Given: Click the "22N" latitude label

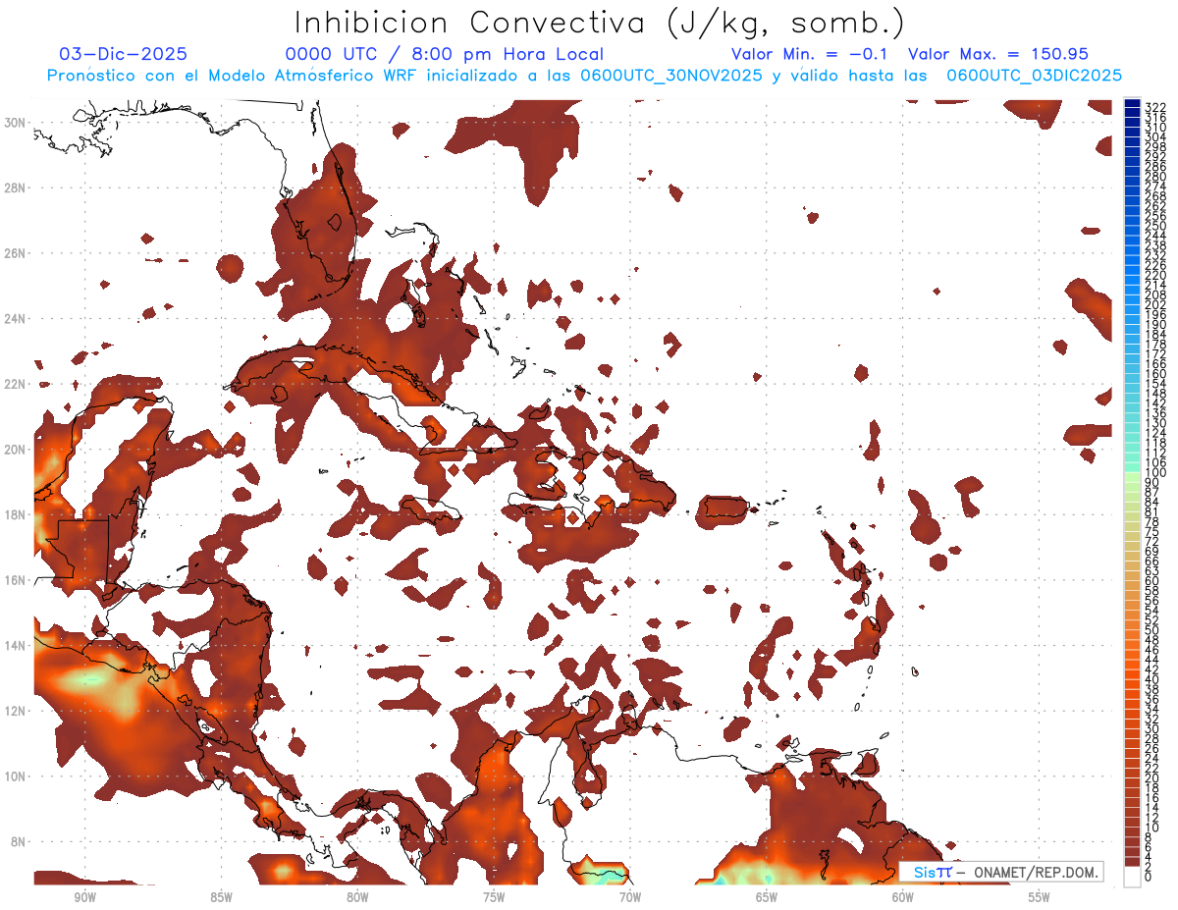Looking at the screenshot, I should [x=16, y=384].
